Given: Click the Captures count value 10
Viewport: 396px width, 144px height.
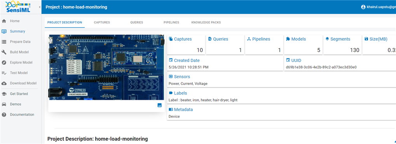Looking at the screenshot, I should (x=200, y=50).
